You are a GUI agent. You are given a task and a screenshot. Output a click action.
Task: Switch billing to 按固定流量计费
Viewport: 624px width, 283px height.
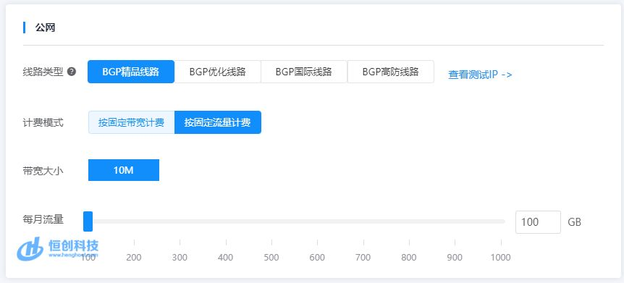click(218, 122)
